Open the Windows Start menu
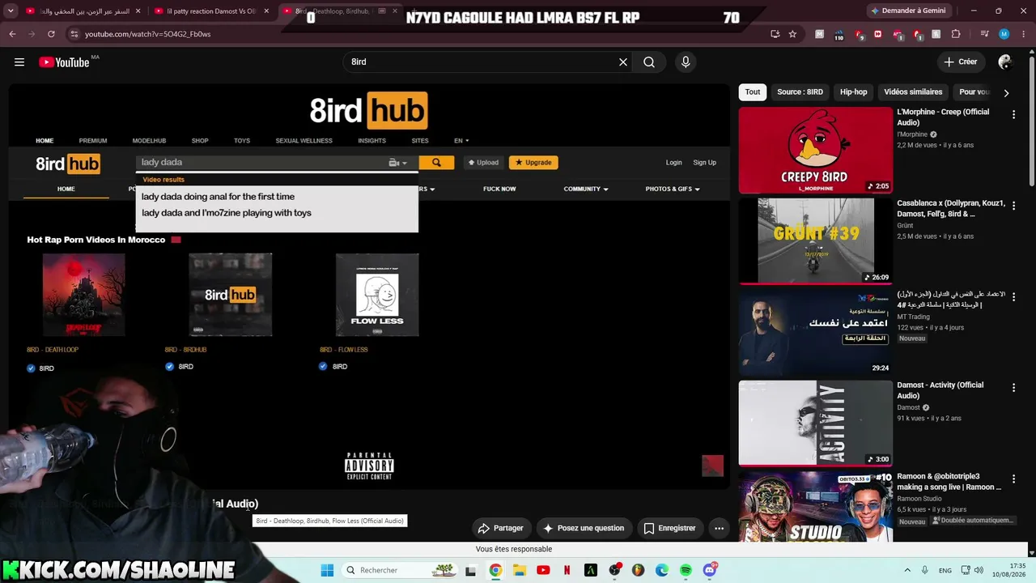Image resolution: width=1036 pixels, height=583 pixels. pyautogui.click(x=327, y=570)
